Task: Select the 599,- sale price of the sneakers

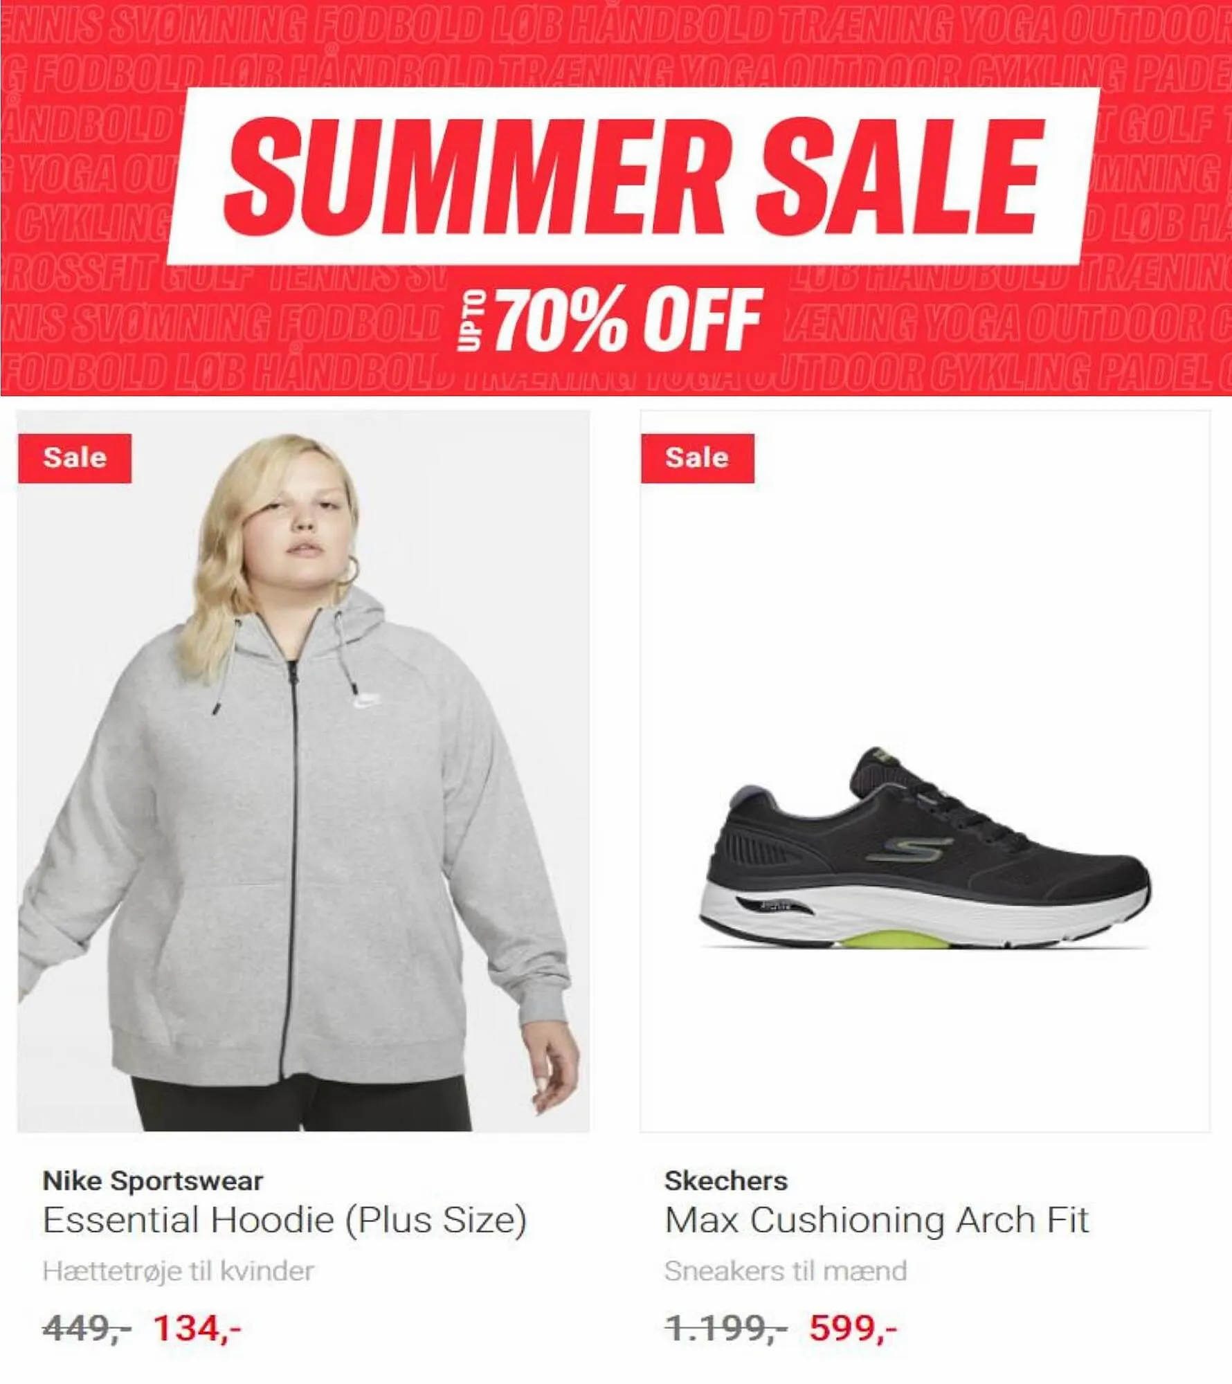Action: 853,1328
